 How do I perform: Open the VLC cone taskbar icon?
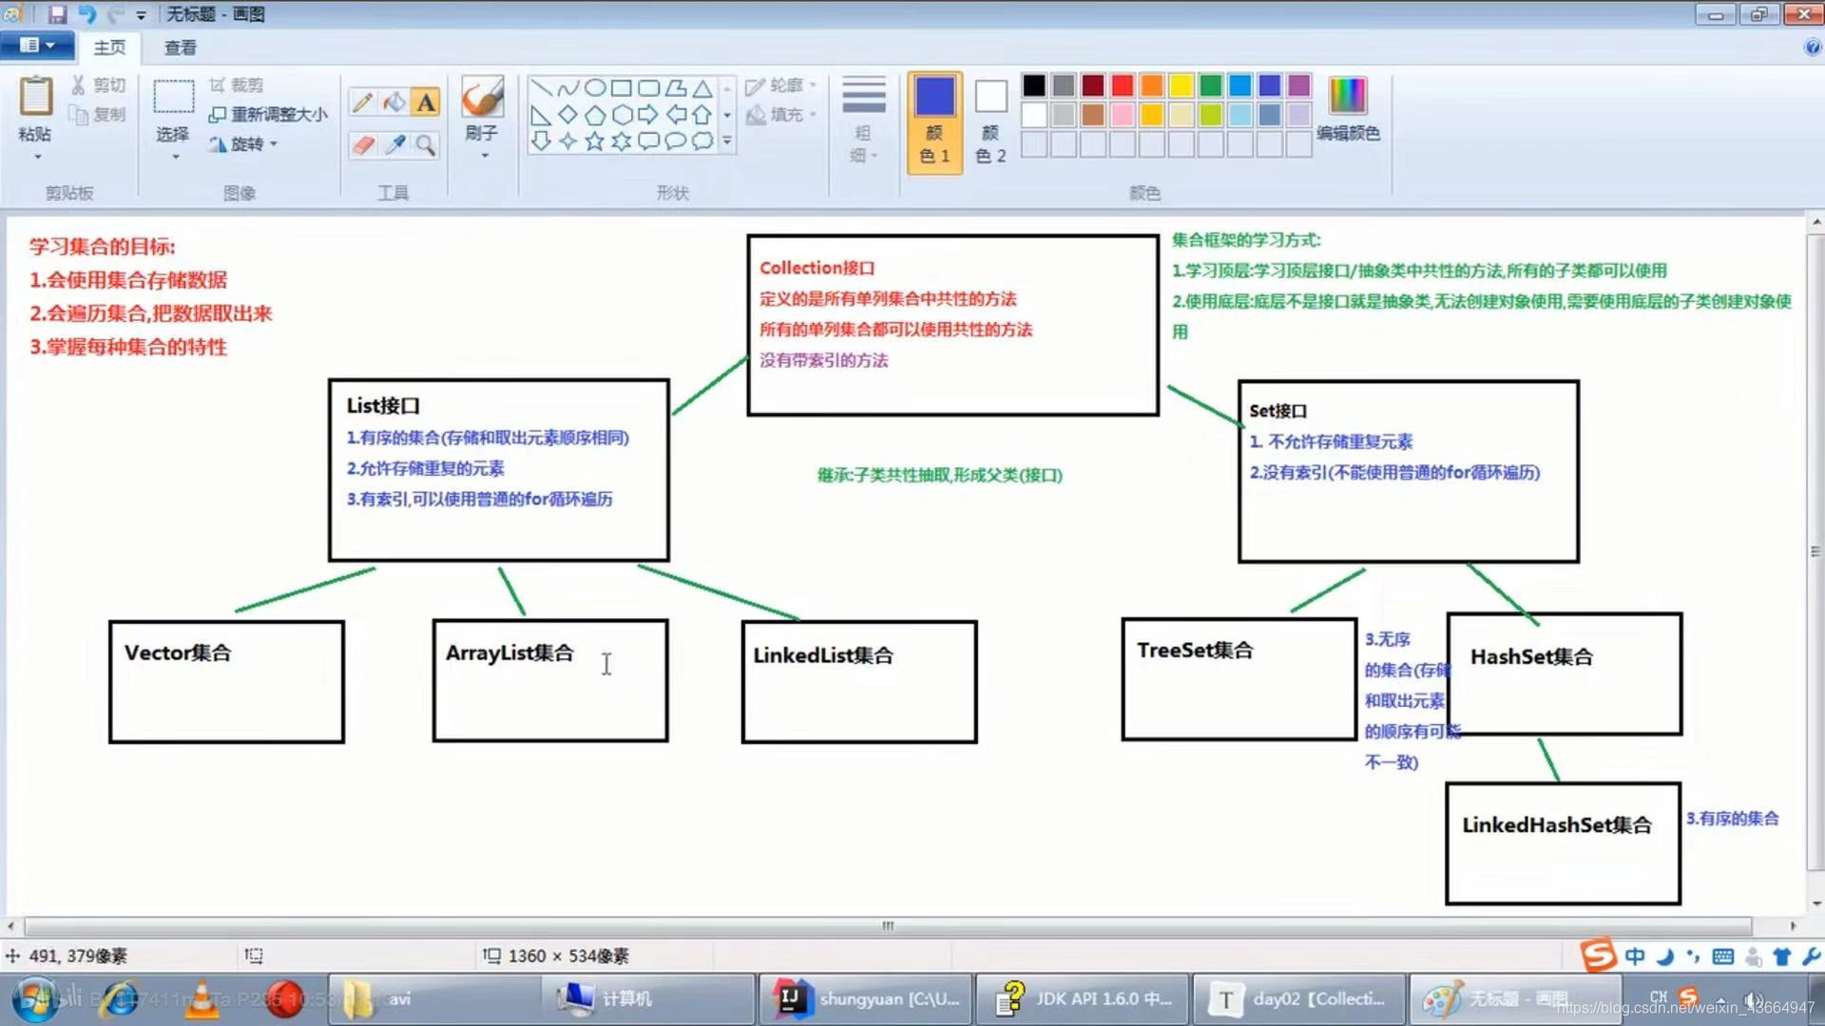point(202,999)
